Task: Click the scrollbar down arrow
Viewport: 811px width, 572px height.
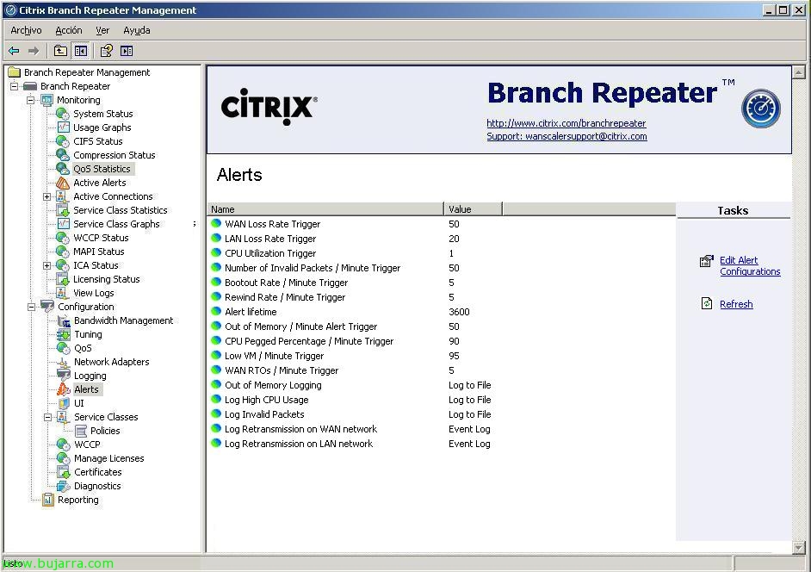Action: [799, 547]
